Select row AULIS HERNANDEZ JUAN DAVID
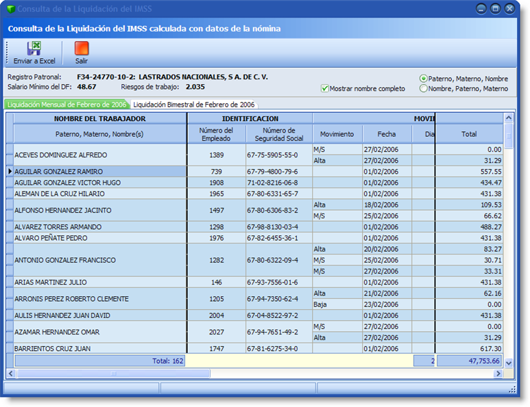The image size is (530, 407). tap(99, 315)
